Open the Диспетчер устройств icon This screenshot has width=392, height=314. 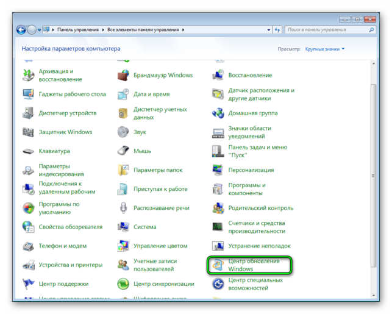(28, 113)
